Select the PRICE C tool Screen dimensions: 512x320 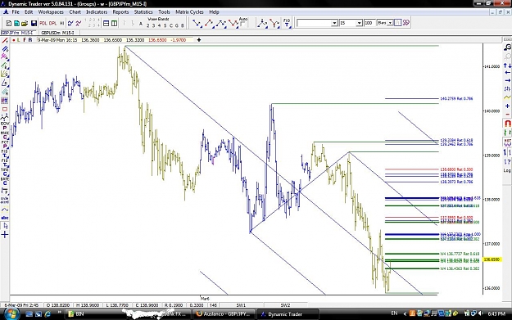[x=5, y=135]
